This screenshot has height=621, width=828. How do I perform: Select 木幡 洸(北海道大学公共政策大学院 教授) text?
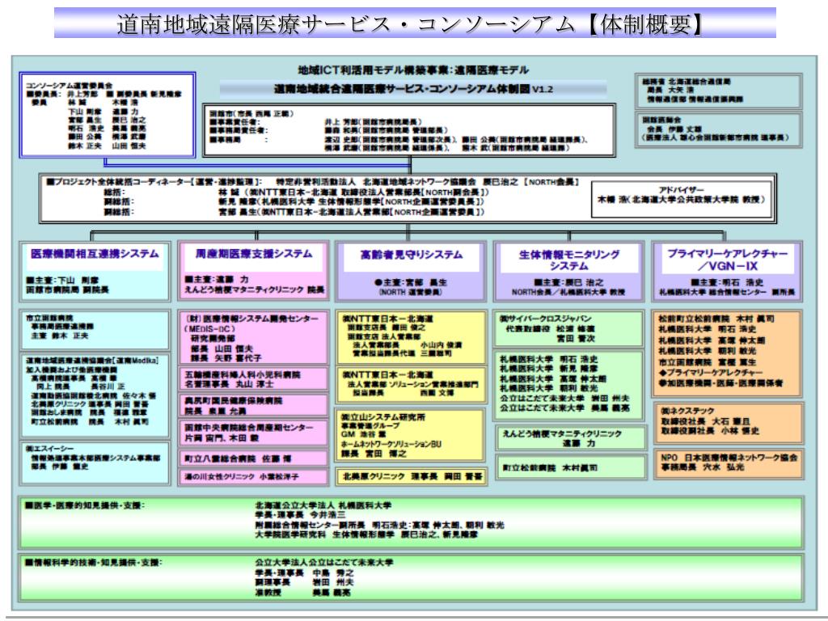pyautogui.click(x=681, y=199)
